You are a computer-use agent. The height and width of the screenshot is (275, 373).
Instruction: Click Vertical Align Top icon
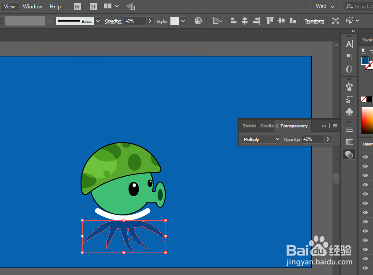click(x=270, y=21)
